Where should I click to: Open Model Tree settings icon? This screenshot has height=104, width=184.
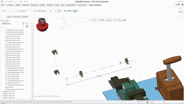click(23, 24)
